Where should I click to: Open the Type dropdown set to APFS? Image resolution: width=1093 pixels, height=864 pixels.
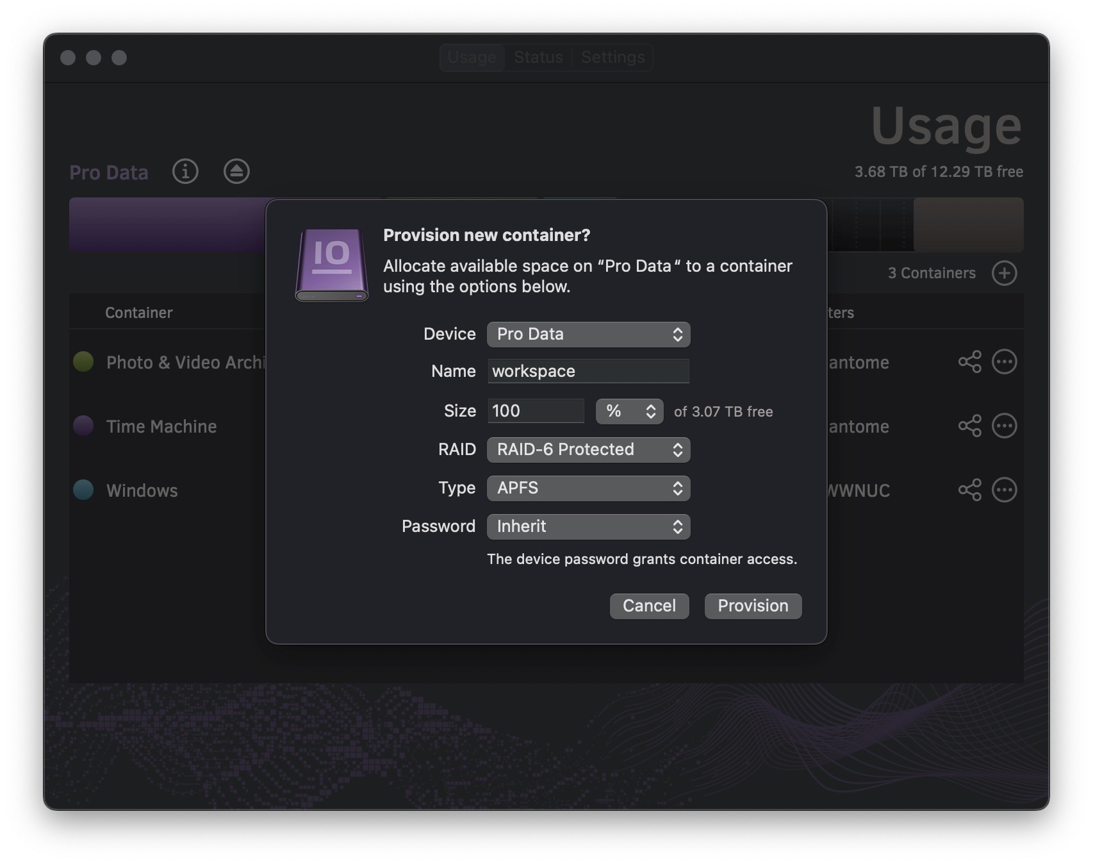click(x=588, y=488)
